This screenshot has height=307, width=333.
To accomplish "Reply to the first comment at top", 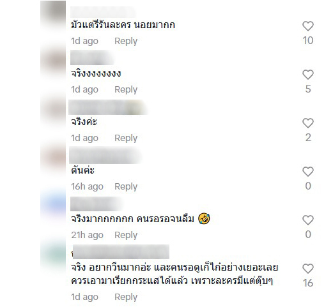I will (x=126, y=41).
